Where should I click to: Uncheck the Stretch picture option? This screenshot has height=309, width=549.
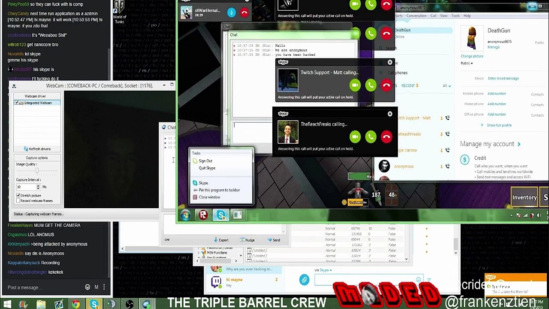click(18, 196)
